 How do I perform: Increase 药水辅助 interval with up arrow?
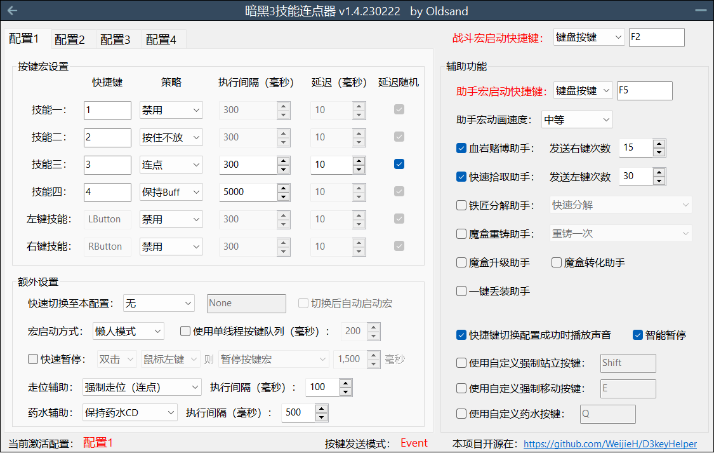[322, 409]
